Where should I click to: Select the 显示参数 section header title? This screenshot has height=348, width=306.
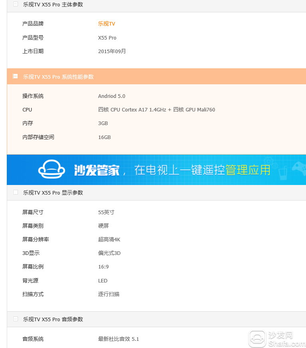point(53,193)
